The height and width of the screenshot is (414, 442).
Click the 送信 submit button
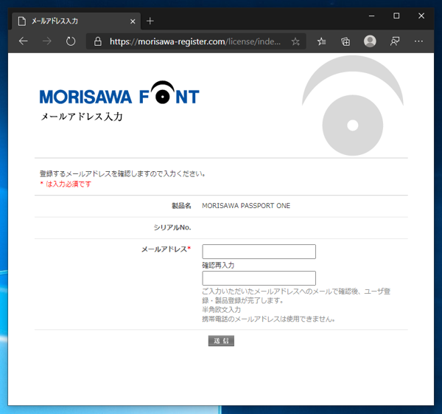221,341
